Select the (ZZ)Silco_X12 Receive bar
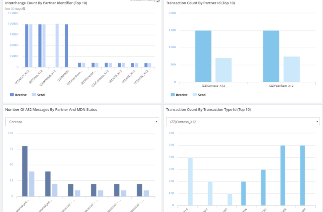Viewport: 323px width, 212px height. (x=40, y=46)
